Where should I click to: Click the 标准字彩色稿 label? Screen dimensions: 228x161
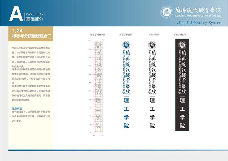pos(126,35)
